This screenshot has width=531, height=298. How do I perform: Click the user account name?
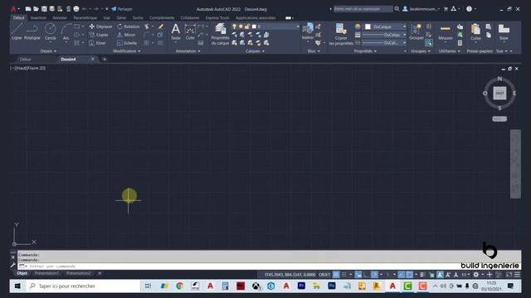423,9
